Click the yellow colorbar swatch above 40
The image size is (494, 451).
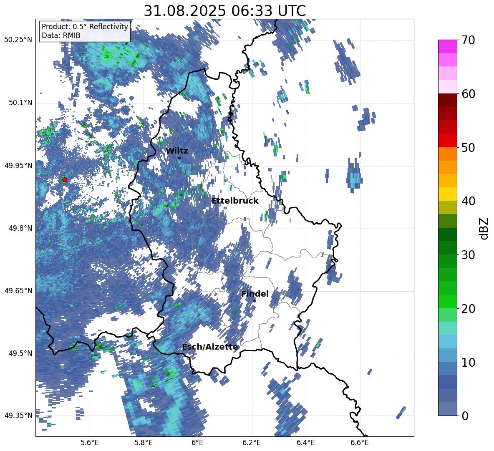tap(447, 194)
